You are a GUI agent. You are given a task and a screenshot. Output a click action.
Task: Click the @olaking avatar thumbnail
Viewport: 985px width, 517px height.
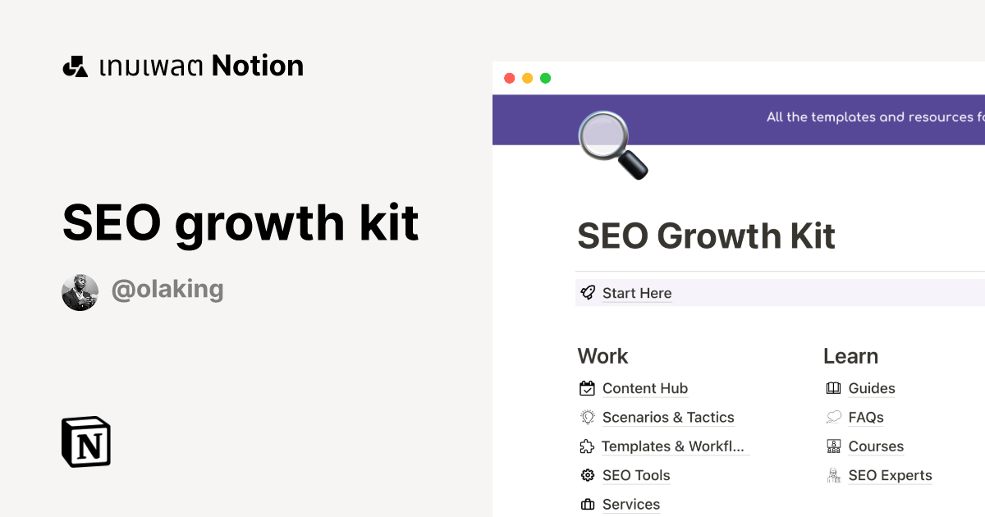click(80, 290)
